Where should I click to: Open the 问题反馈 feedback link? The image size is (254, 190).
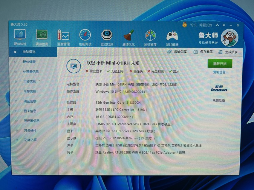pyautogui.click(x=206, y=25)
